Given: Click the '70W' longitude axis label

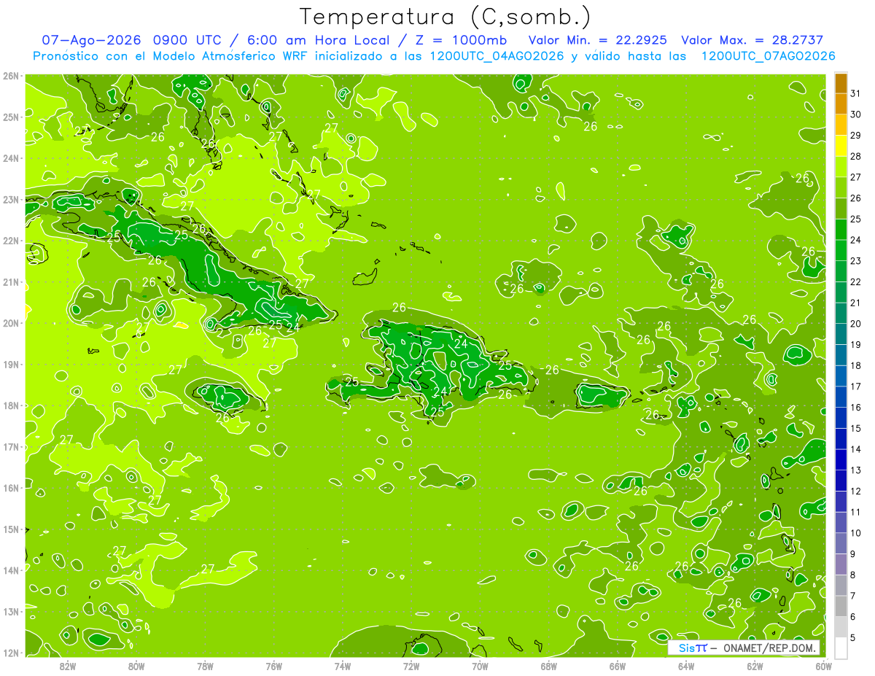Looking at the screenshot, I should tap(480, 666).
